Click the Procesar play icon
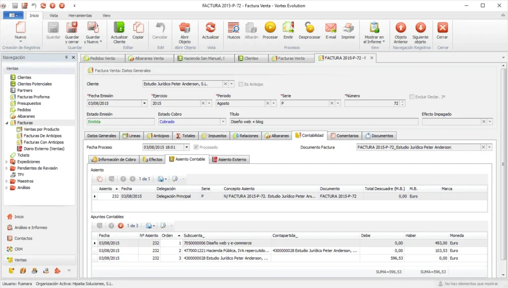 [270, 28]
